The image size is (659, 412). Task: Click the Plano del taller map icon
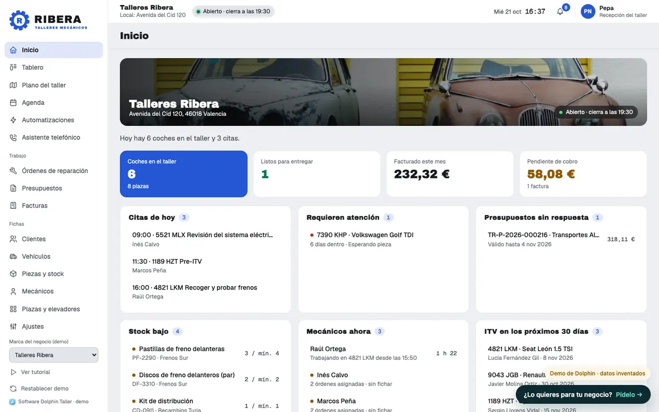coord(14,85)
